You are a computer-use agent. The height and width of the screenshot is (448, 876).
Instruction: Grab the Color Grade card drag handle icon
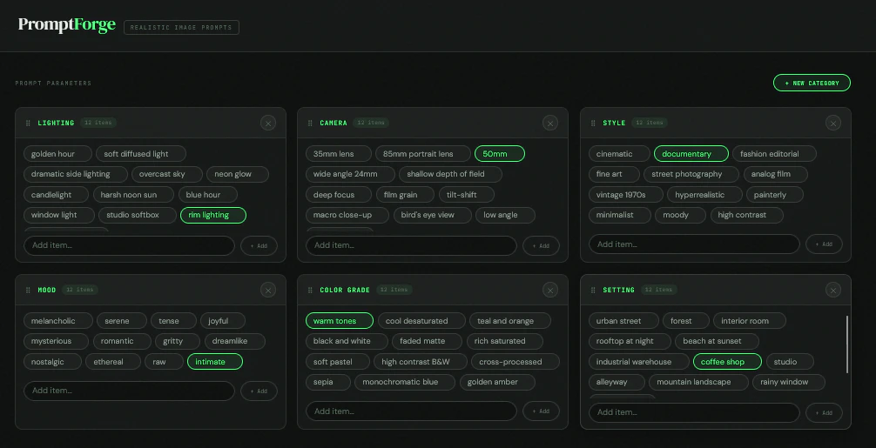pyautogui.click(x=310, y=290)
